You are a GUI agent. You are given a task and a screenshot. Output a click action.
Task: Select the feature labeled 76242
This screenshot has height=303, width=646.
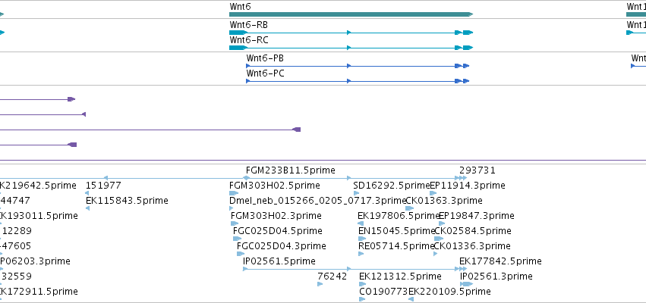[332, 276]
